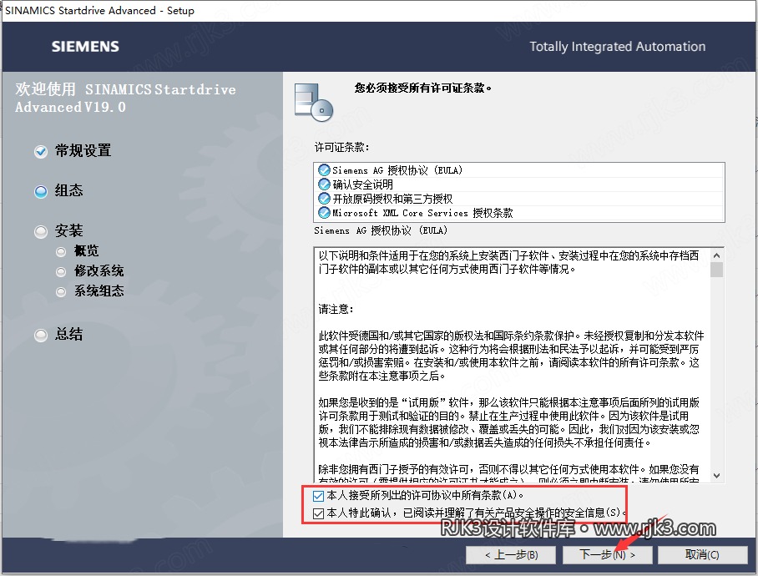Cancel setup with the 取消(C) button
Image resolution: width=758 pixels, height=576 pixels.
pos(702,555)
